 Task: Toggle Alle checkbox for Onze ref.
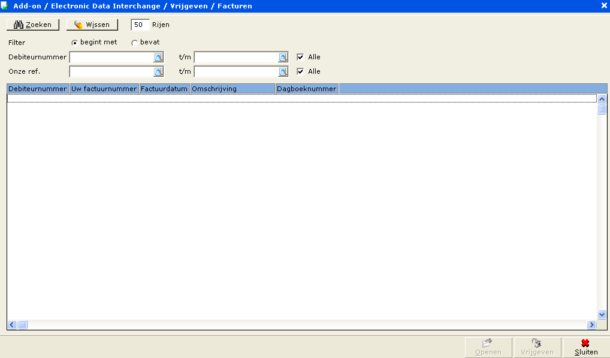301,72
